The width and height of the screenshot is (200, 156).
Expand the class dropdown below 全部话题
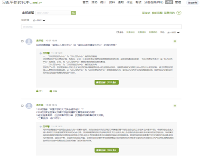pyautogui.click(x=39, y=20)
